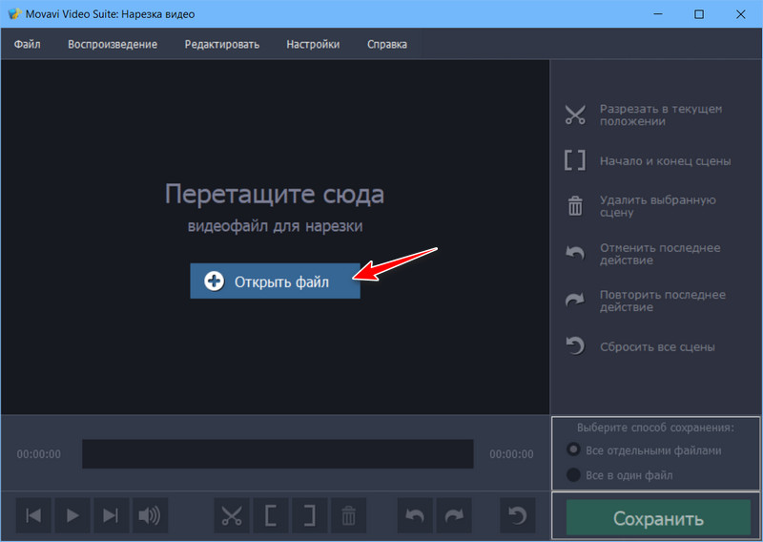
Task: Click Удалить выбранную сцену label
Action: pyautogui.click(x=657, y=206)
